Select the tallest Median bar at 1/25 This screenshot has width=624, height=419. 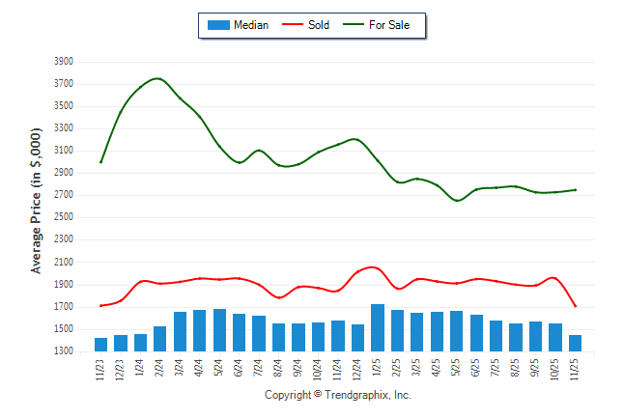point(378,328)
